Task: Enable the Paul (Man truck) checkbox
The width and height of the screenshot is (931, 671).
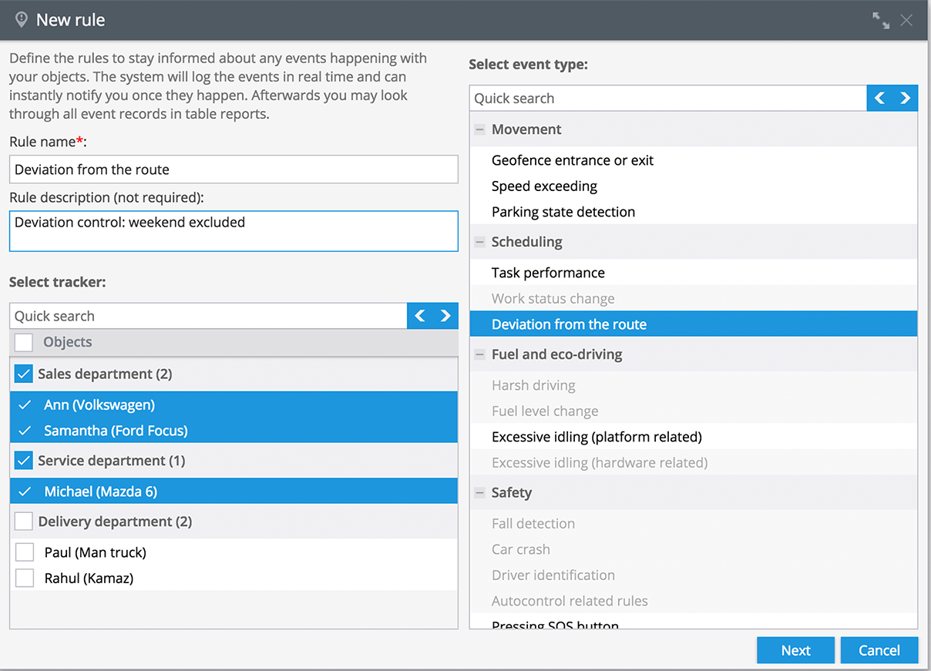Action: (x=25, y=552)
